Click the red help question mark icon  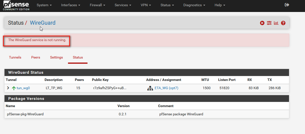(283, 23)
